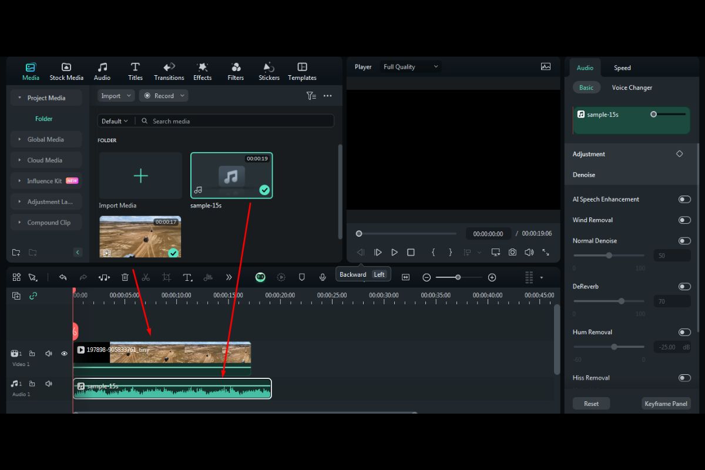Image resolution: width=705 pixels, height=470 pixels.
Task: Turn on Hum Removal
Action: pos(684,333)
